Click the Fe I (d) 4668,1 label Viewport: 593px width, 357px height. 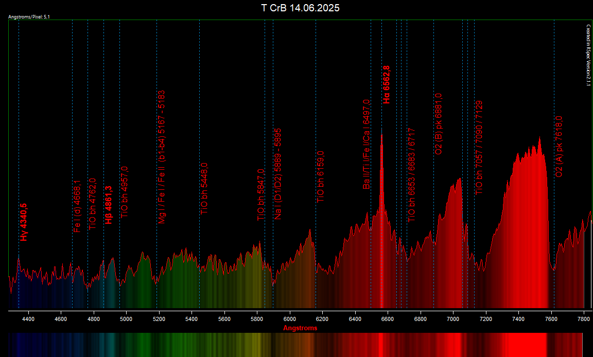(x=77, y=206)
